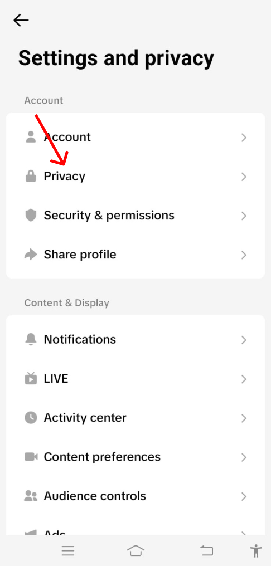This screenshot has height=566, width=271.
Task: Expand the Privacy row chevron
Action: pyautogui.click(x=244, y=177)
